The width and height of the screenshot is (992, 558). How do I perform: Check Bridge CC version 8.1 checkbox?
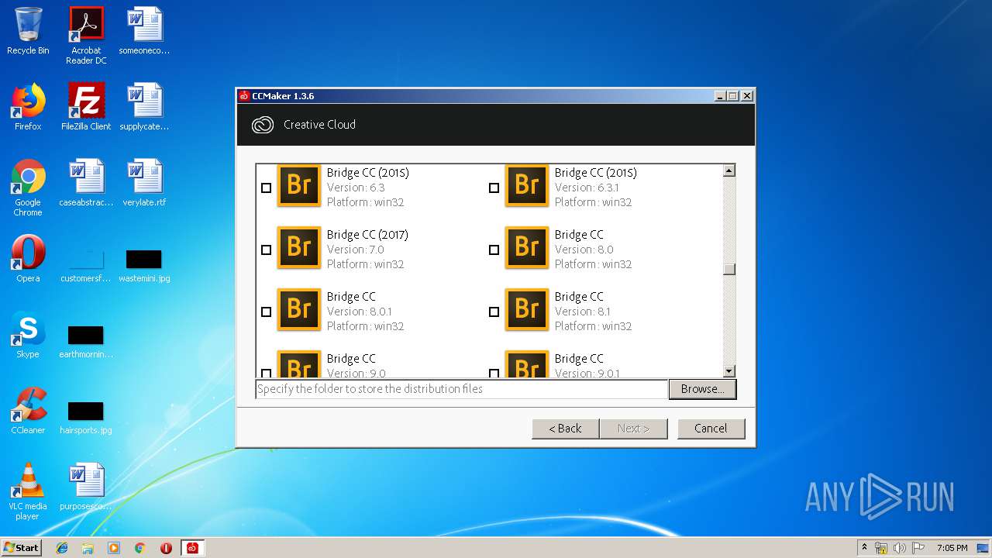[x=494, y=312]
